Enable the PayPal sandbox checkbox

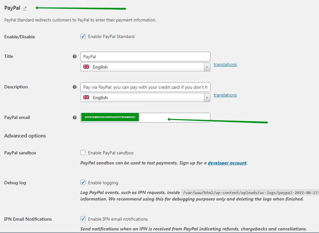tap(83, 153)
